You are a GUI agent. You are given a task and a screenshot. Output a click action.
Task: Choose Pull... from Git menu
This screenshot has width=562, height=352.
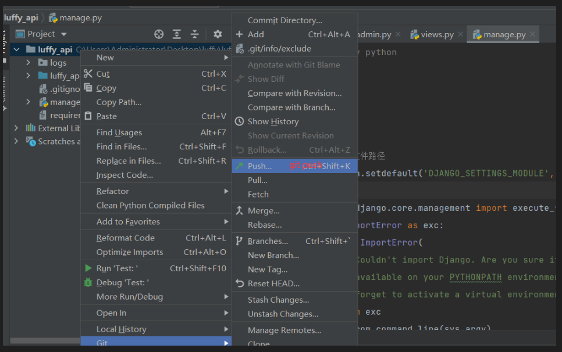(x=295, y=180)
